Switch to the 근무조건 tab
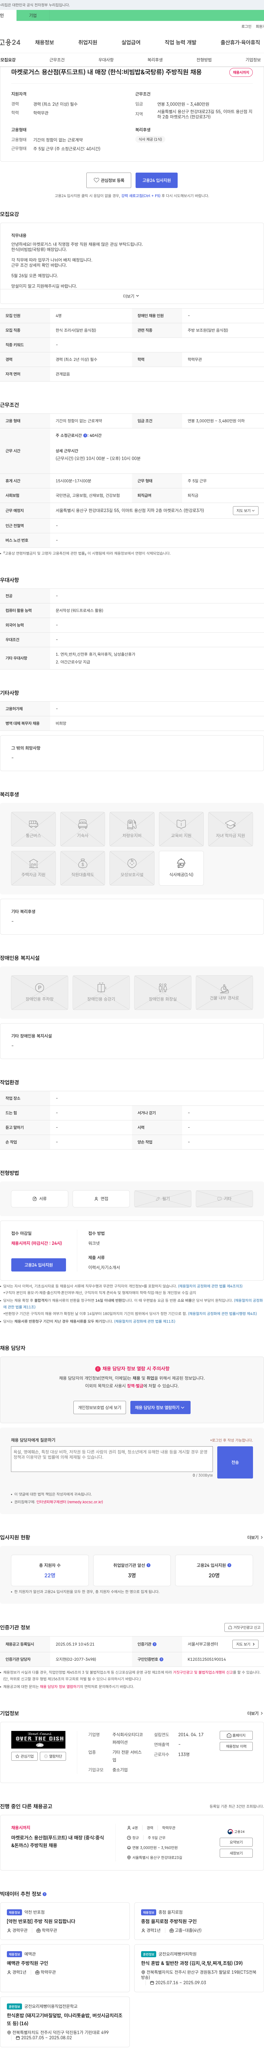264x2072 pixels. point(57,59)
